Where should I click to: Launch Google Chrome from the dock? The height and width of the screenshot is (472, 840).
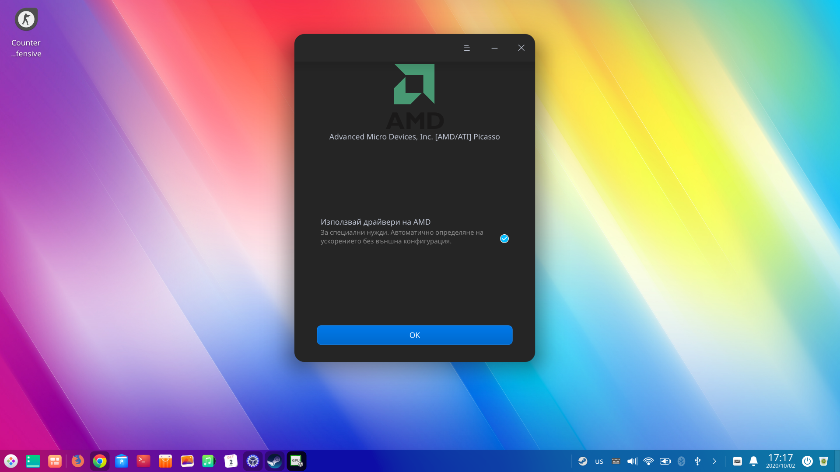(x=100, y=461)
